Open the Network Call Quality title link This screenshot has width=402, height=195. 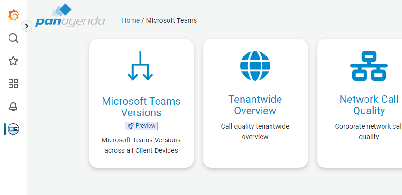click(369, 105)
